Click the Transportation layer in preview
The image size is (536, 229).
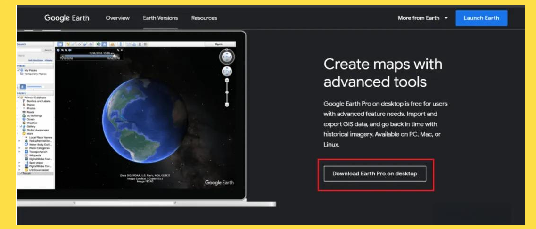point(35,152)
